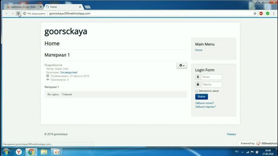278x156 pixels.
Task: Open the PowerPoint-like taskbar app icon
Action: click(x=56, y=152)
